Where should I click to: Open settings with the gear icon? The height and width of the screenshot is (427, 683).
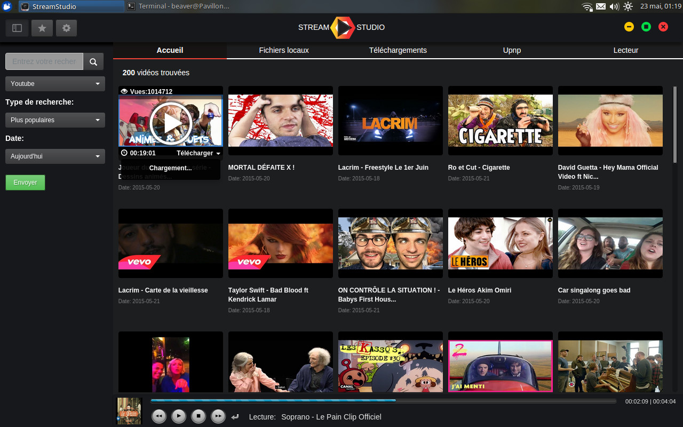pyautogui.click(x=66, y=28)
